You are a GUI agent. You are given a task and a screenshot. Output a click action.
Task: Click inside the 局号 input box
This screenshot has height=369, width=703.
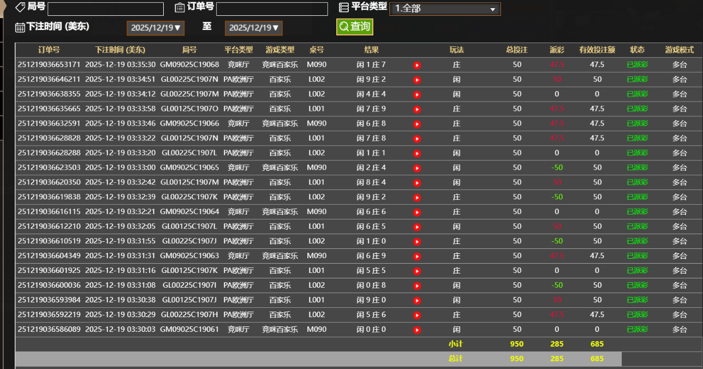105,8
